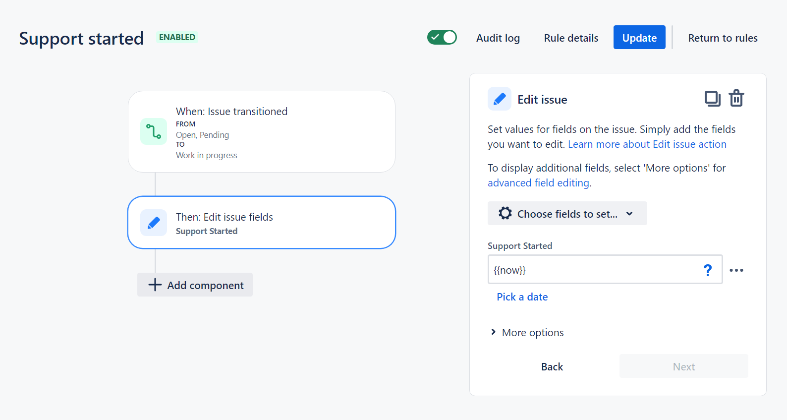This screenshot has height=420, width=787.
Task: Open the advanced field editing link
Action: [x=538, y=183]
